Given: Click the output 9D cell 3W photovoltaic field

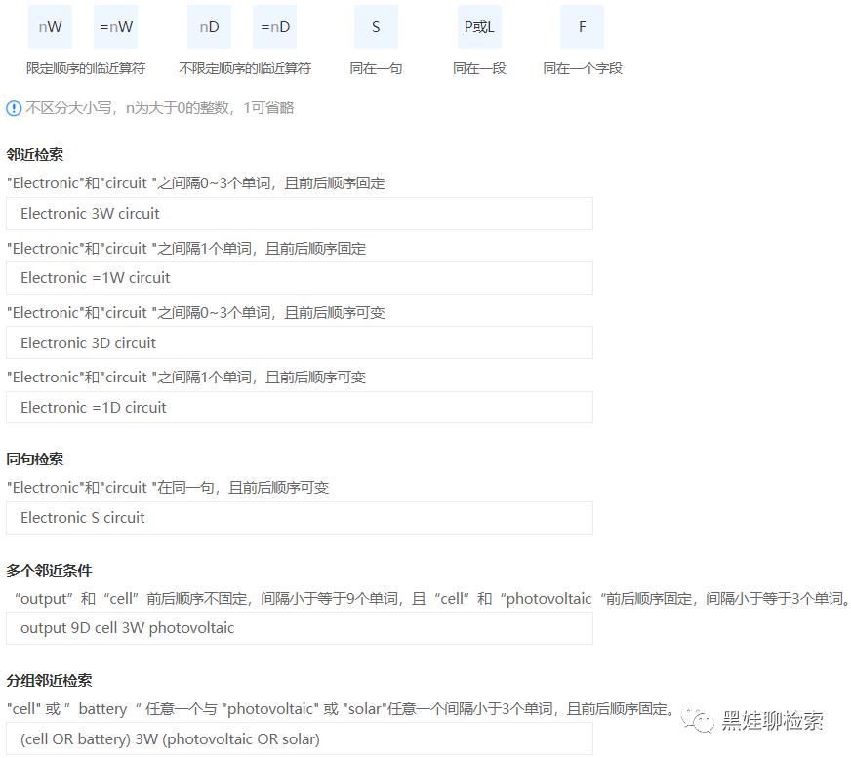Looking at the screenshot, I should point(300,627).
